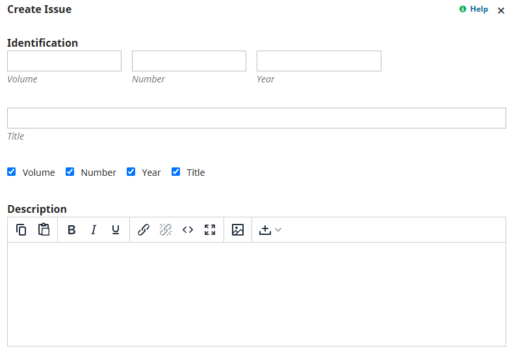Close the Create Issue dialog

(501, 11)
